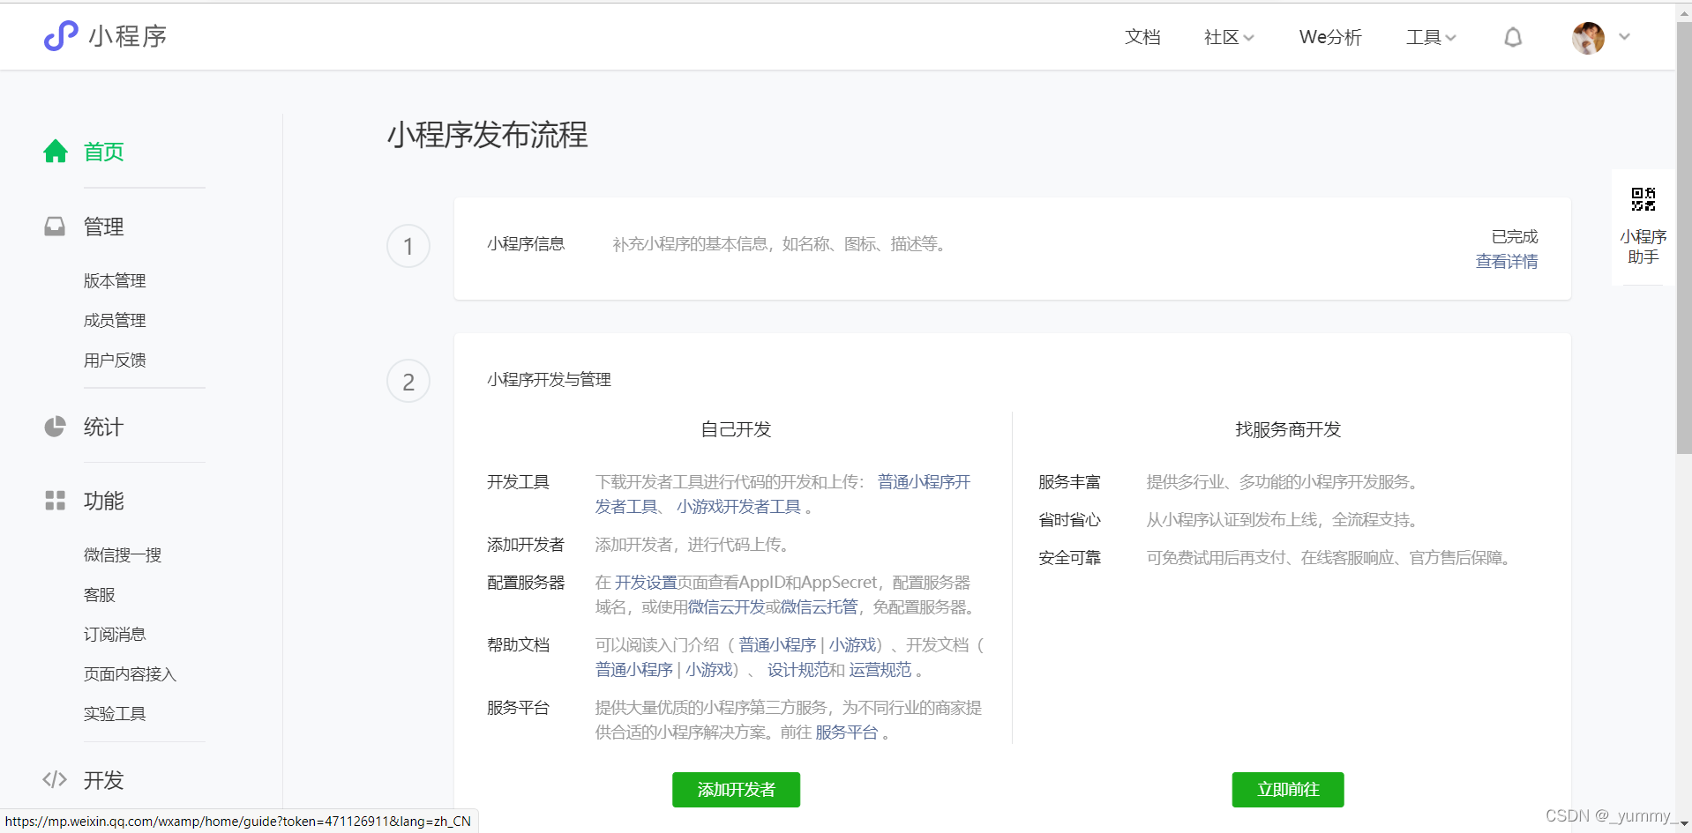Open the 开发设置 link
The width and height of the screenshot is (1692, 833).
point(646,583)
